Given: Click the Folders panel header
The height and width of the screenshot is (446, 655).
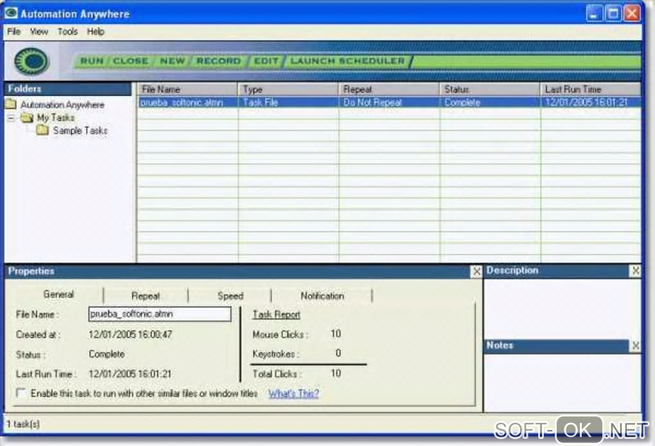Looking at the screenshot, I should click(x=67, y=89).
